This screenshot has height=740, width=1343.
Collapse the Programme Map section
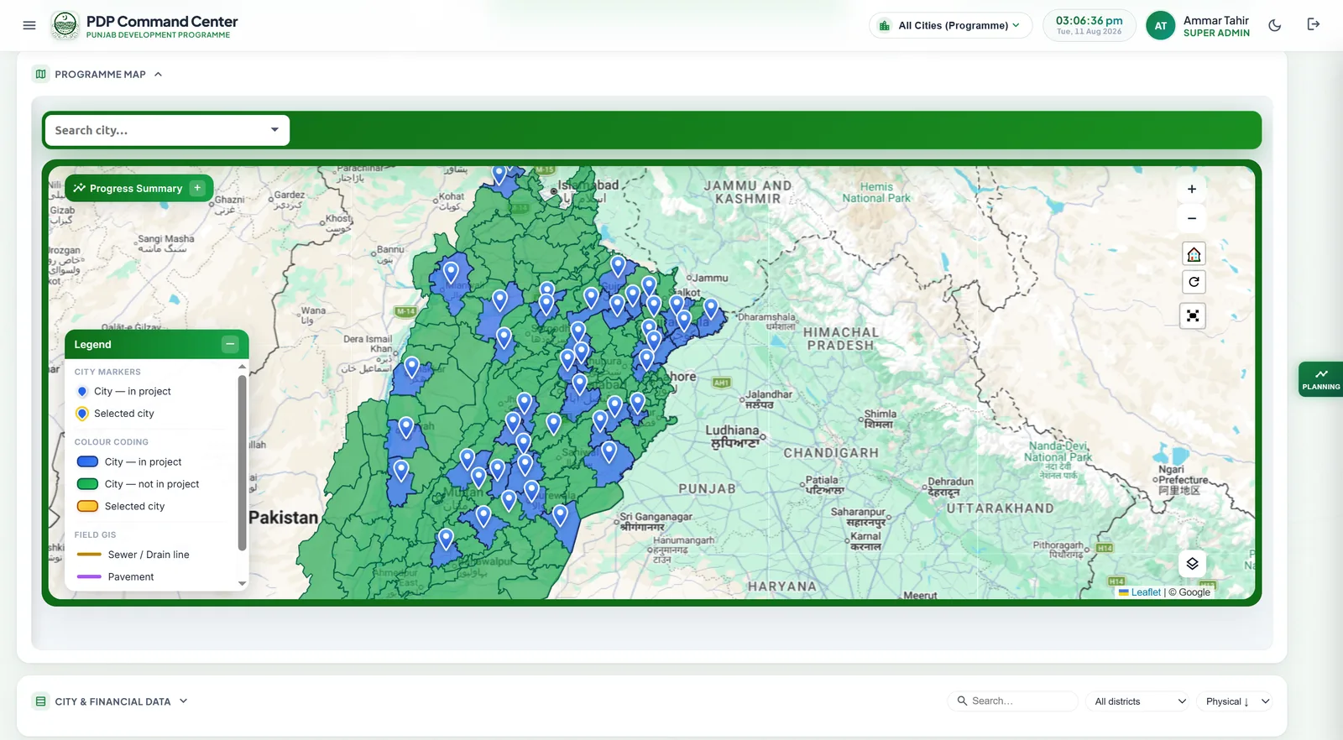(158, 75)
